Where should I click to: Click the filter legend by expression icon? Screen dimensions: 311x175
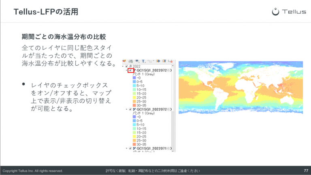click(x=150, y=61)
